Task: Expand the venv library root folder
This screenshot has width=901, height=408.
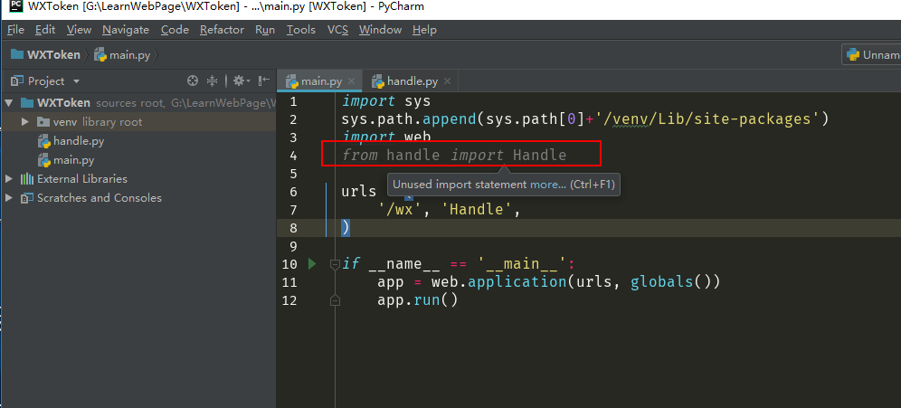Action: (x=26, y=122)
